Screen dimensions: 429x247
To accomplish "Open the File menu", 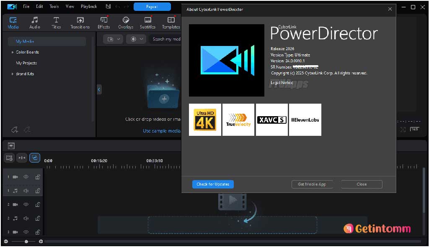I will 26,7.
